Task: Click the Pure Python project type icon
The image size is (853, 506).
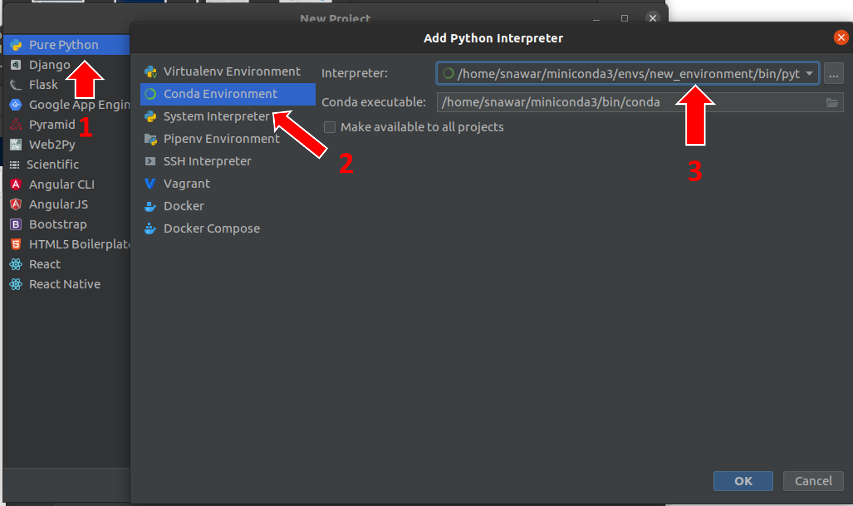Action: pos(16,45)
